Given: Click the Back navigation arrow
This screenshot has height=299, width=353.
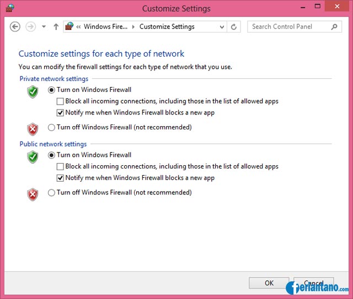Looking at the screenshot, I should [15, 27].
